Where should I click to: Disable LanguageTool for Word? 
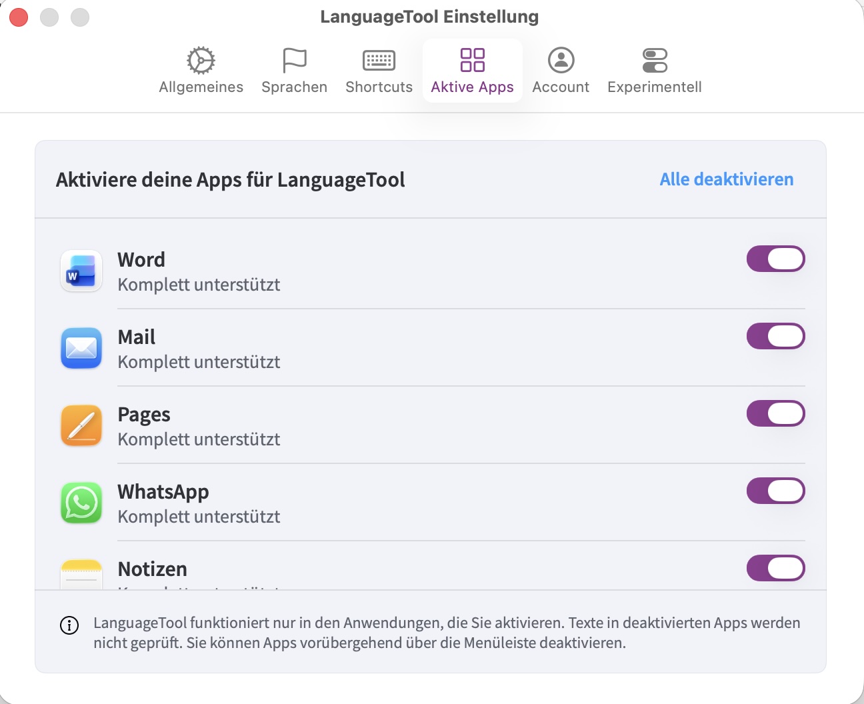tap(775, 259)
